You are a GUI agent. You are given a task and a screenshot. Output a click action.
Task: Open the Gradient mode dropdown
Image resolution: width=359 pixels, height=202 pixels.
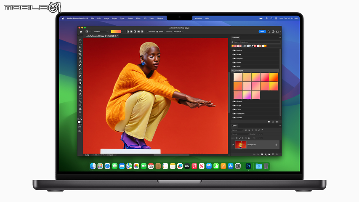pos(101,32)
